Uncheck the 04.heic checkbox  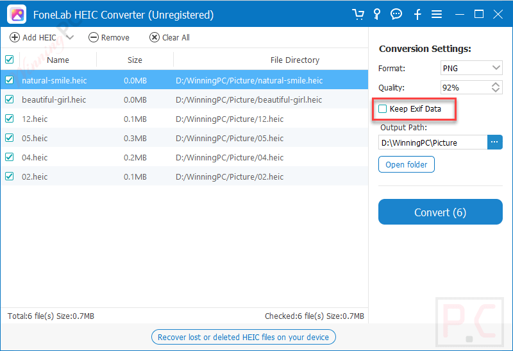click(10, 157)
